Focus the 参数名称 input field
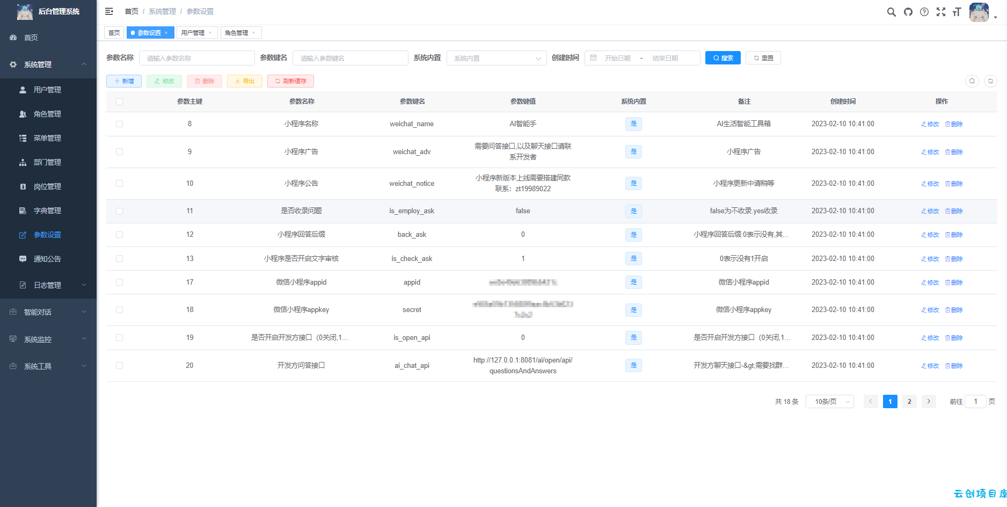Screen dimensions: 1007x507 pos(197,58)
